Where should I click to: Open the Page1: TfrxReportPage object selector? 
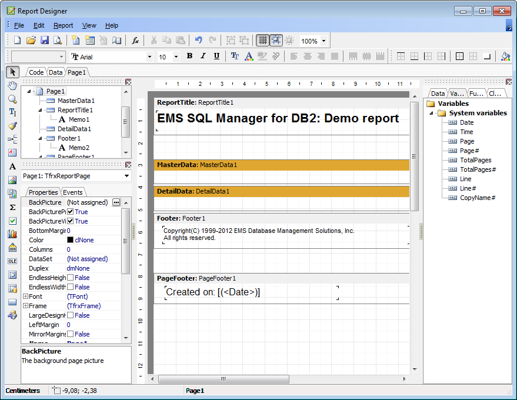tap(76, 176)
